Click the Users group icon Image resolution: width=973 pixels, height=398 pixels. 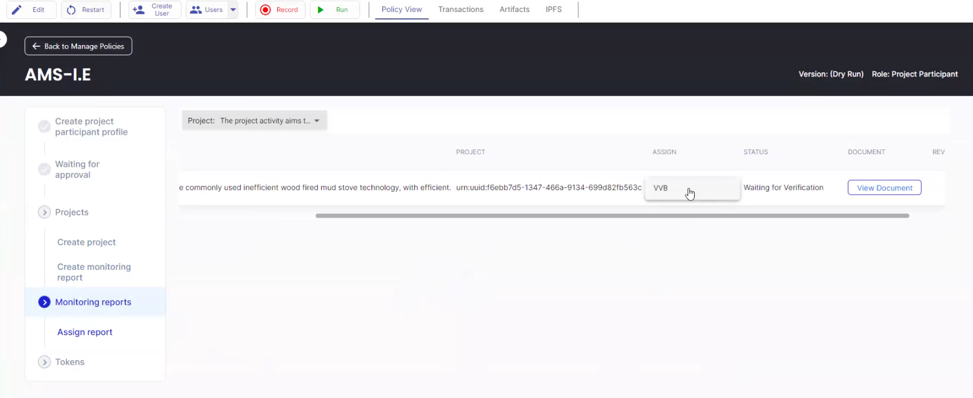tap(196, 9)
